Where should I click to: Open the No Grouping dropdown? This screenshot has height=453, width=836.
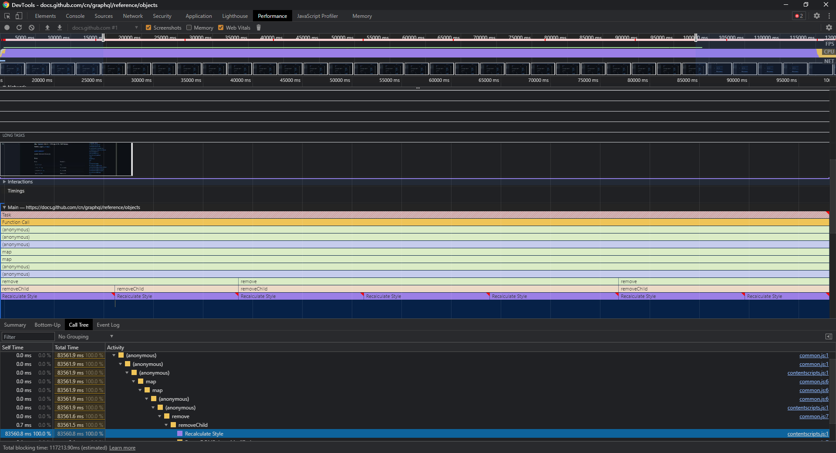coord(86,337)
